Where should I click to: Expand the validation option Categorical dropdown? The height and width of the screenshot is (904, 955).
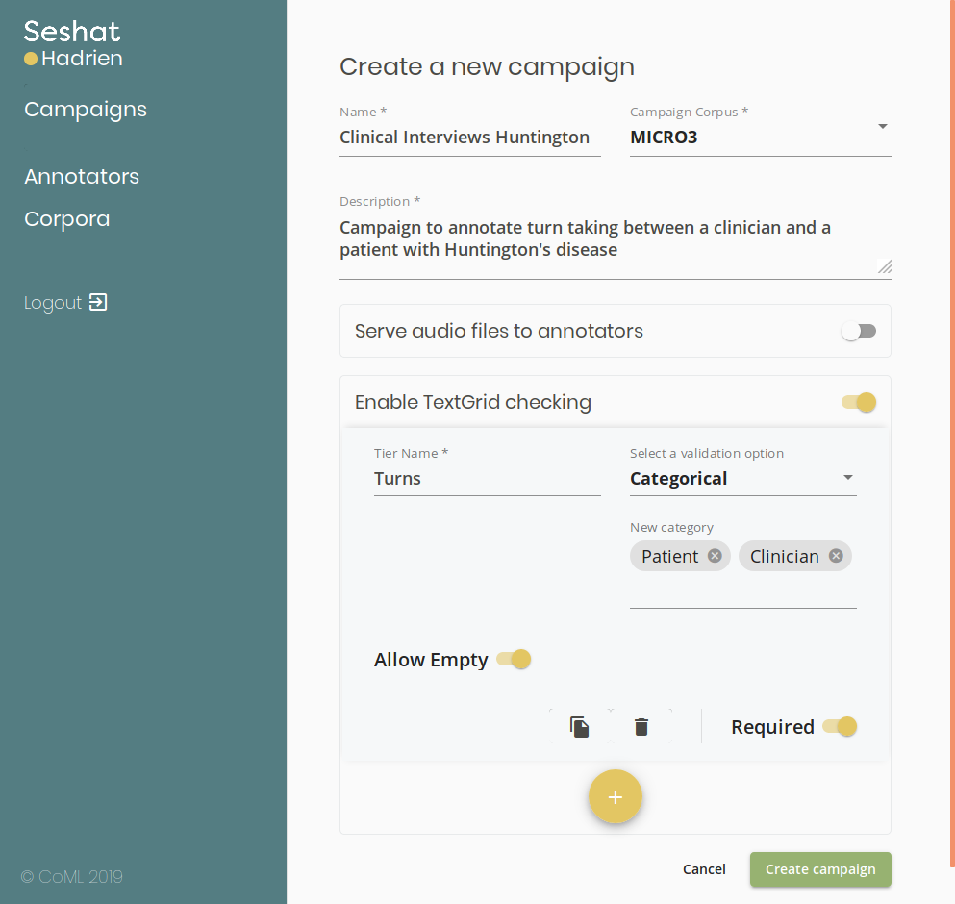tap(743, 479)
